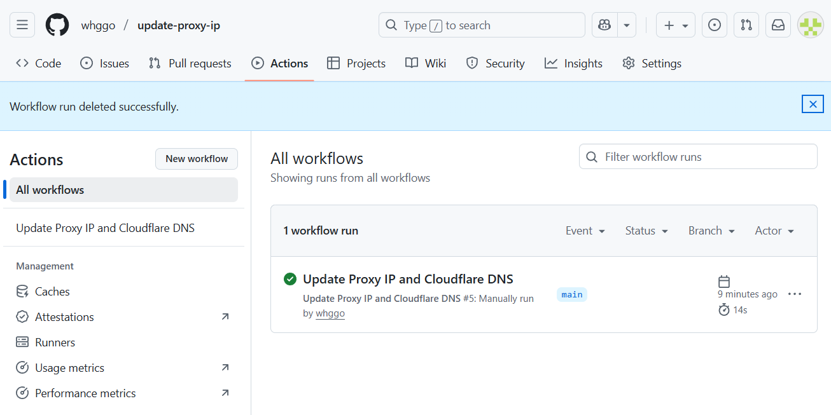The width and height of the screenshot is (831, 415).
Task: Click the GitHub logo icon
Action: 57,25
